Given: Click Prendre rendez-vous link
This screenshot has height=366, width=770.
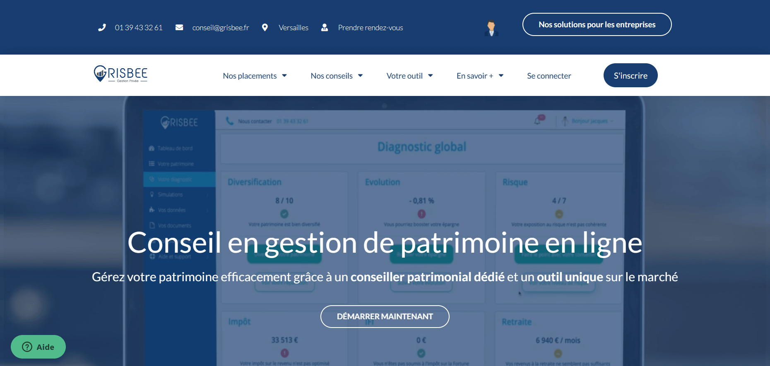Looking at the screenshot, I should point(371,28).
